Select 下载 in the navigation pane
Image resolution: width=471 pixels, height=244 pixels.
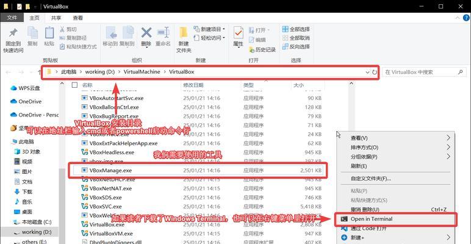[x=23, y=192]
